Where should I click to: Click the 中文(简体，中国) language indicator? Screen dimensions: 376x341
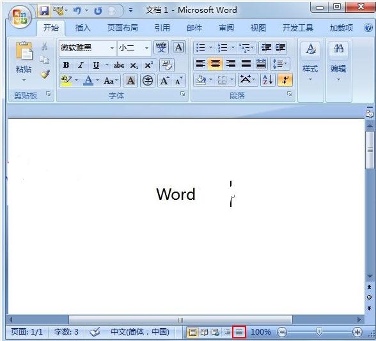pos(140,332)
